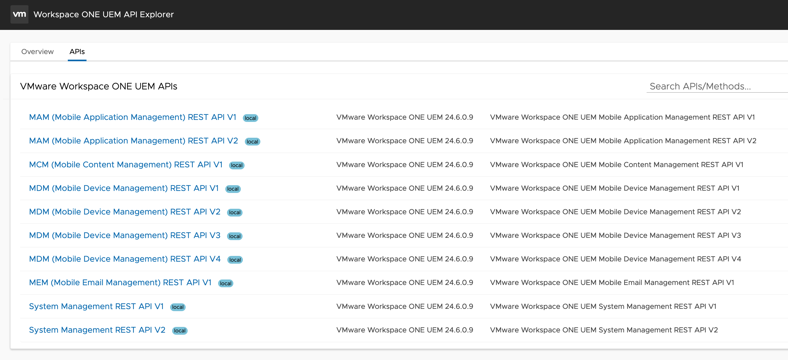Screen dimensions: 788x360
Task: Click description 'System Management REST API V2'
Action: pos(604,330)
